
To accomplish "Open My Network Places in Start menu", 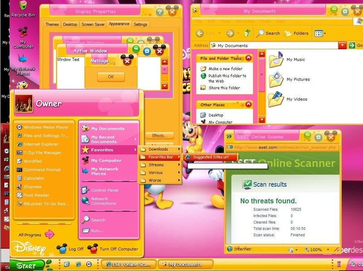I will (x=109, y=171).
